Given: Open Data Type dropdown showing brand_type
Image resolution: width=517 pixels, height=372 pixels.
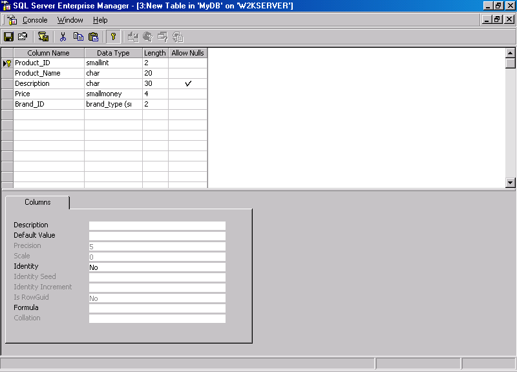Looking at the screenshot, I should coord(114,104).
